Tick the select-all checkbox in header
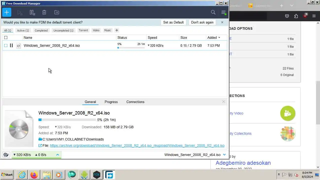320x180 pixels. click(6, 37)
